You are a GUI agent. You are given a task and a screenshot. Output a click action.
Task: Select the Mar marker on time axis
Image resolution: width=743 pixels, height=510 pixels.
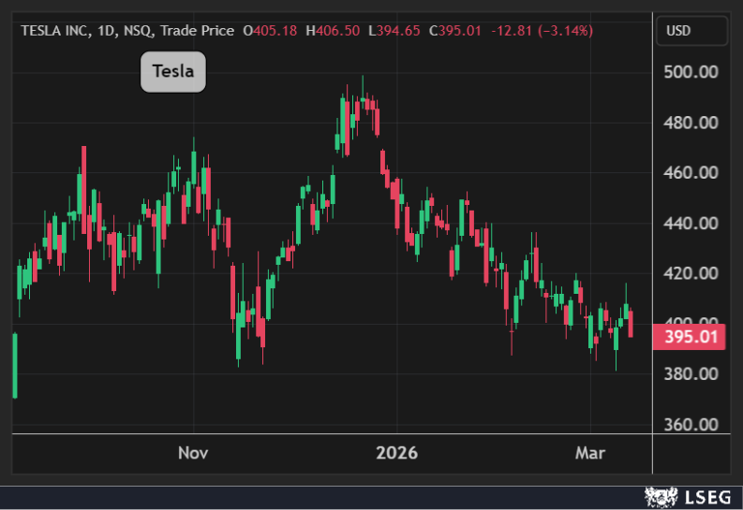[x=590, y=453]
